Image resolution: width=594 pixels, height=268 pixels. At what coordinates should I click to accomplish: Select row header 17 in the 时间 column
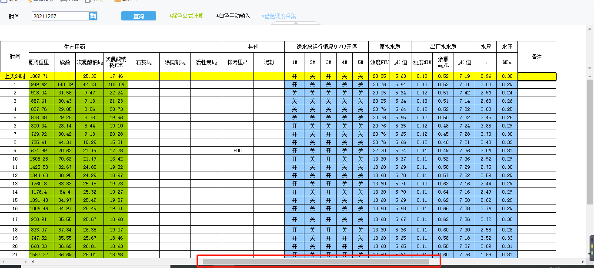click(x=15, y=219)
